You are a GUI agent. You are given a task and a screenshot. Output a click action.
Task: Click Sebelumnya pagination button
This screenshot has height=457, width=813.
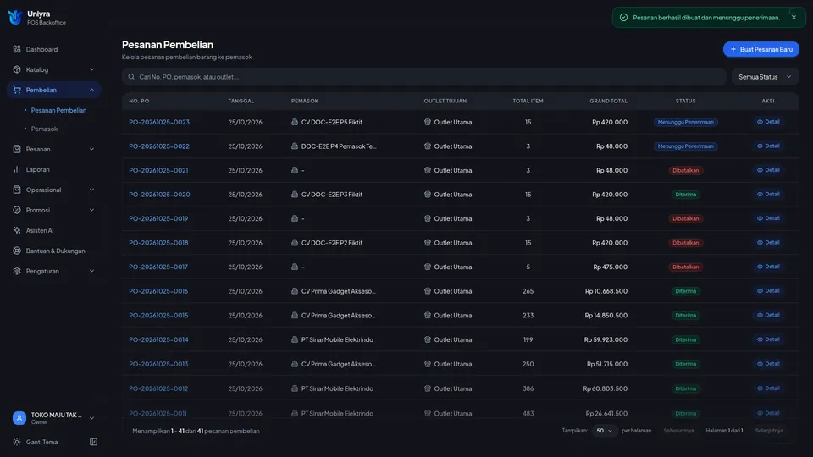[678, 431]
